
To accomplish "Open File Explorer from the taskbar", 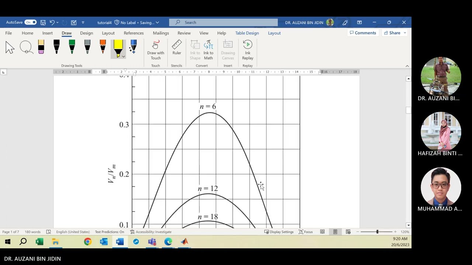I will tap(55, 242).
